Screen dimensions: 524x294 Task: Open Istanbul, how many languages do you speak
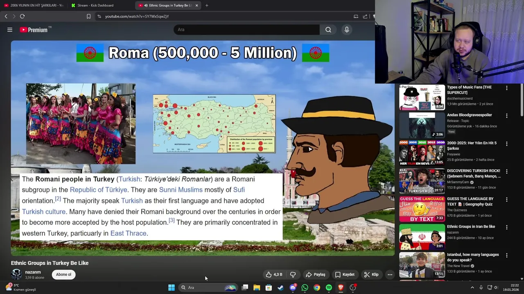click(473, 257)
